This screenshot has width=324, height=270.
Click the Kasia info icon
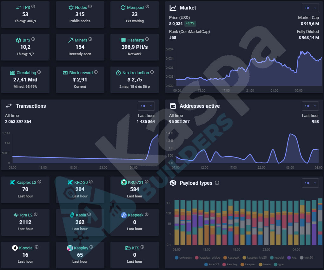(89, 214)
